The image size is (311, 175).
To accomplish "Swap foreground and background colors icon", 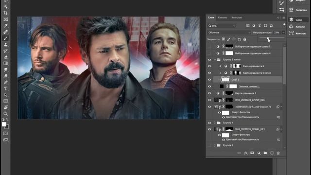I will 7,120.
